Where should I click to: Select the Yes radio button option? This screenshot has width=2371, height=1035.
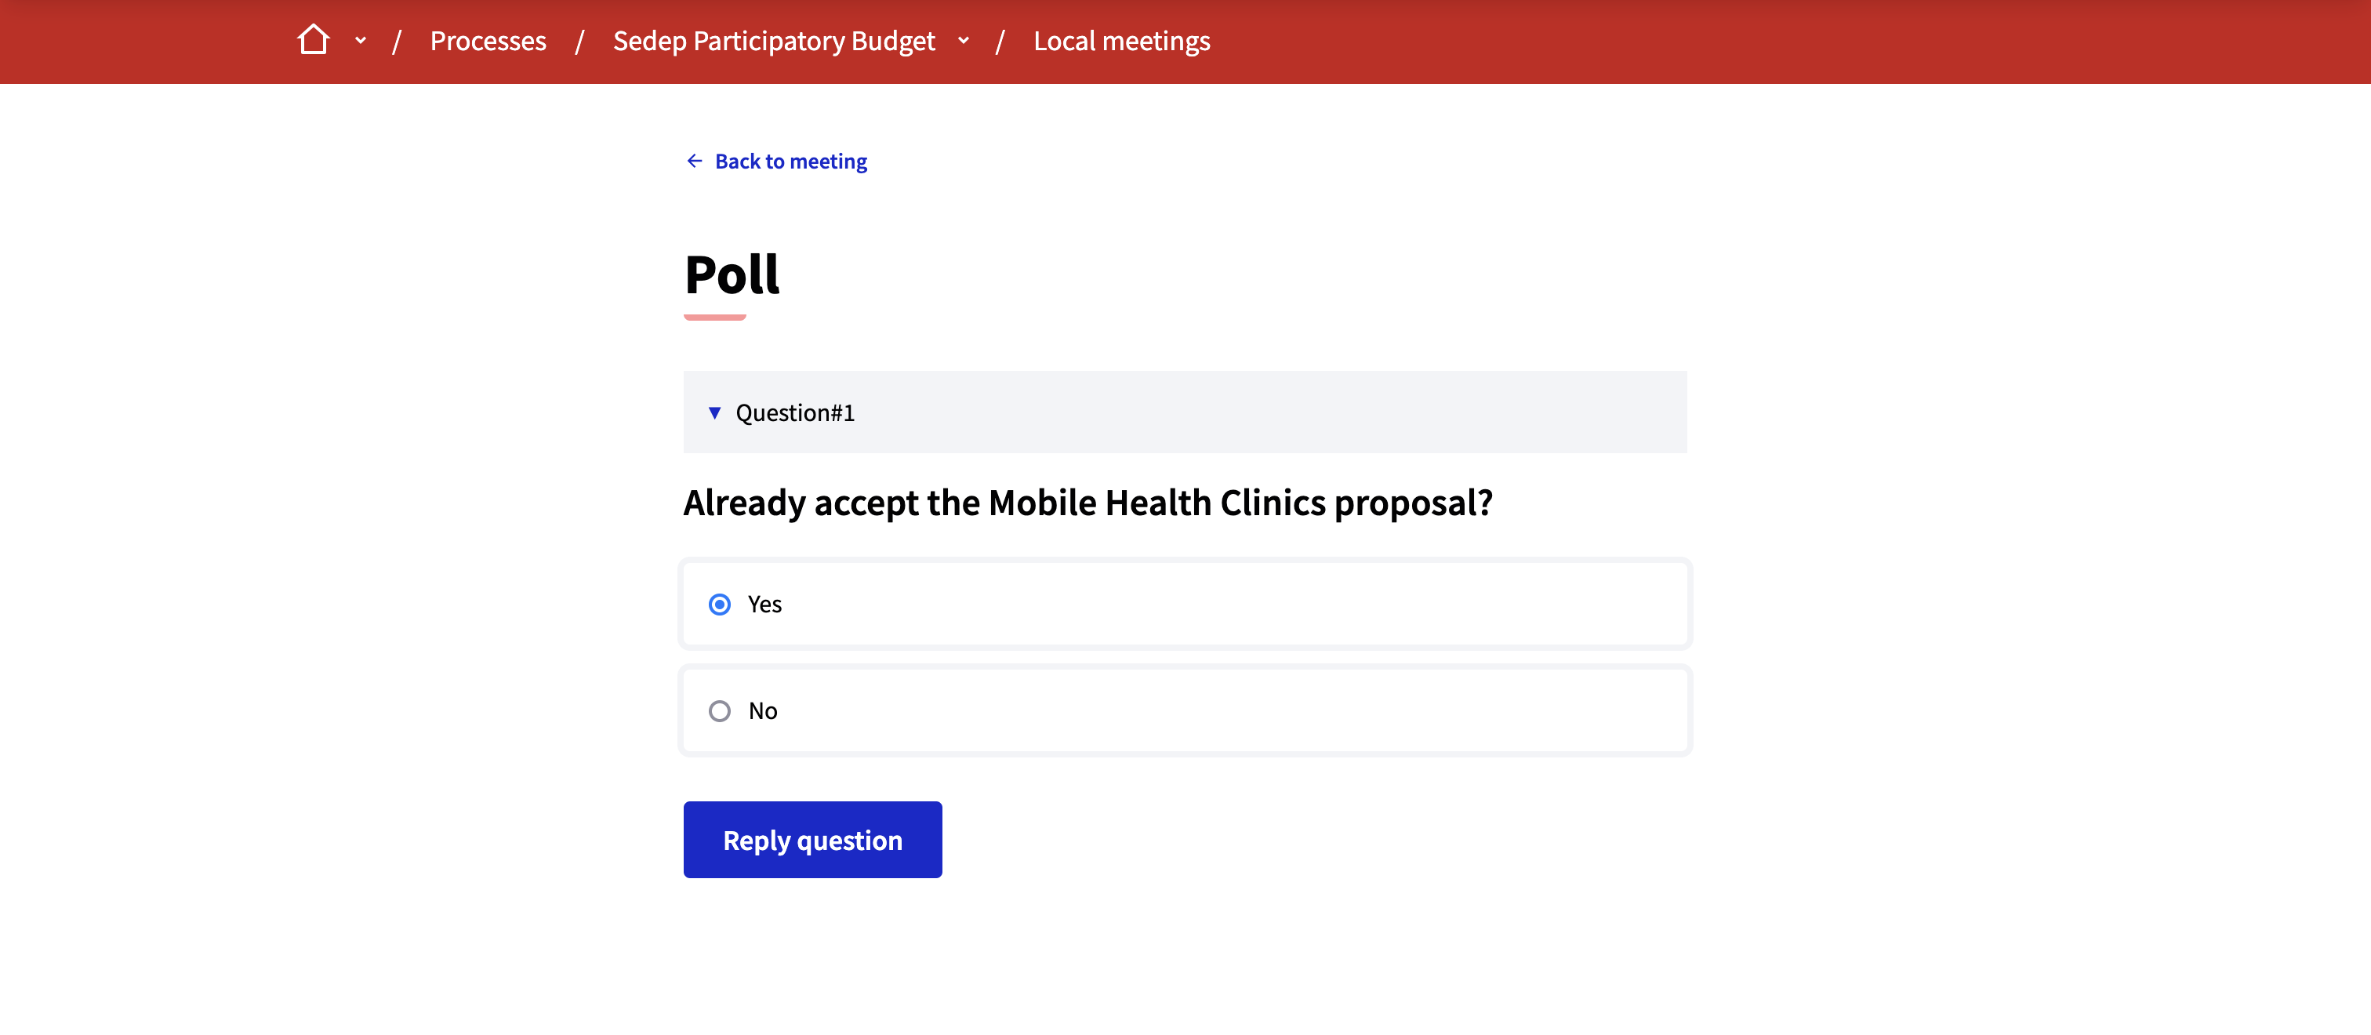click(x=720, y=604)
